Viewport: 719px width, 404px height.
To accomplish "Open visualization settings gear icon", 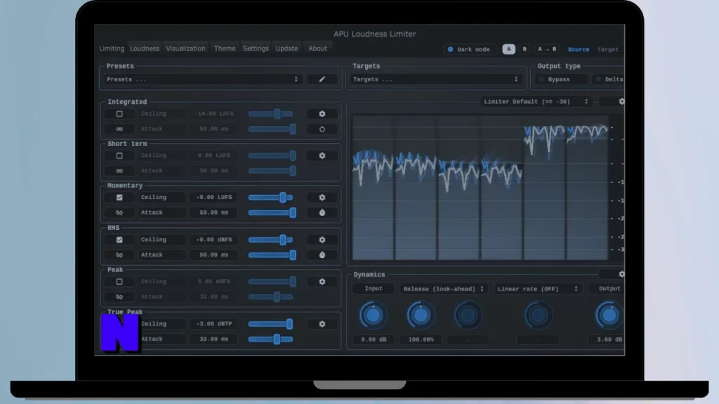I will tap(621, 101).
